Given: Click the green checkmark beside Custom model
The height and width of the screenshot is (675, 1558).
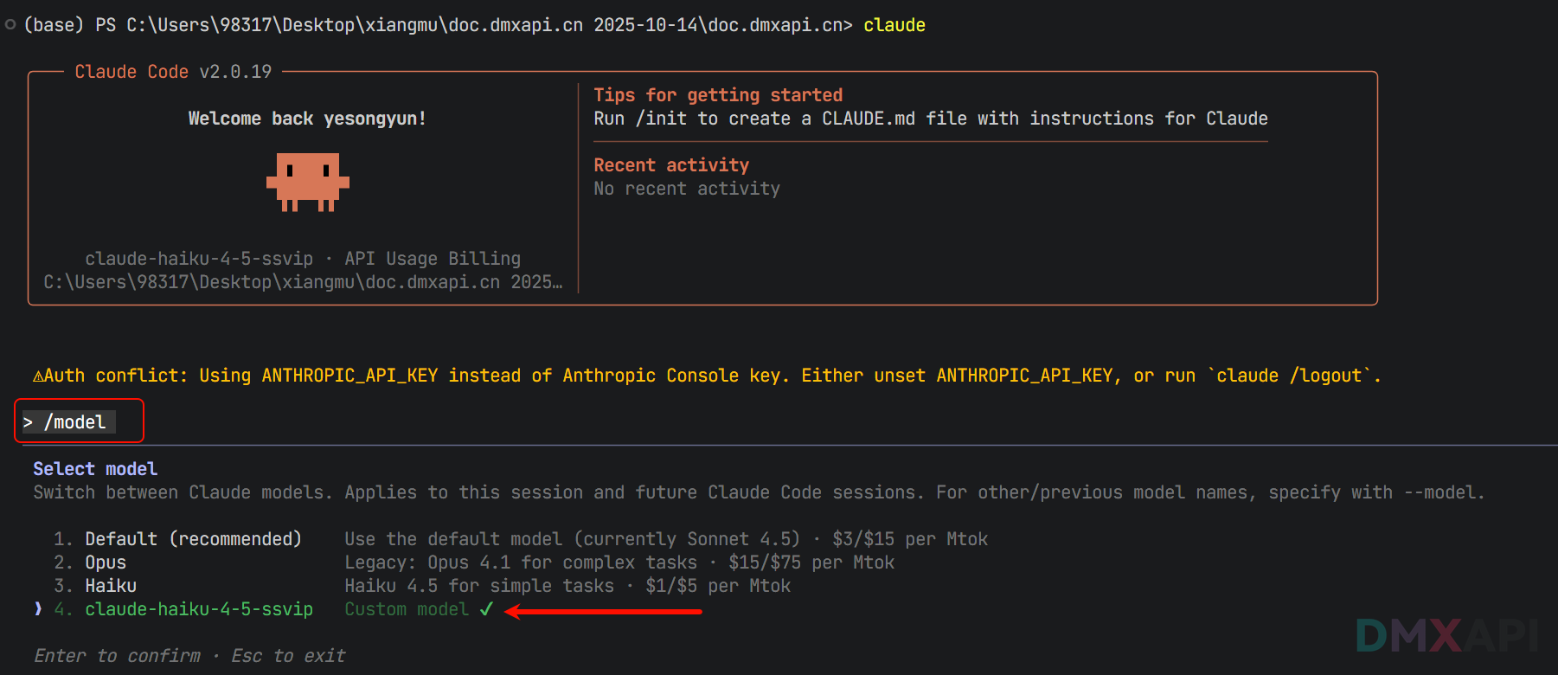Looking at the screenshot, I should tap(486, 609).
